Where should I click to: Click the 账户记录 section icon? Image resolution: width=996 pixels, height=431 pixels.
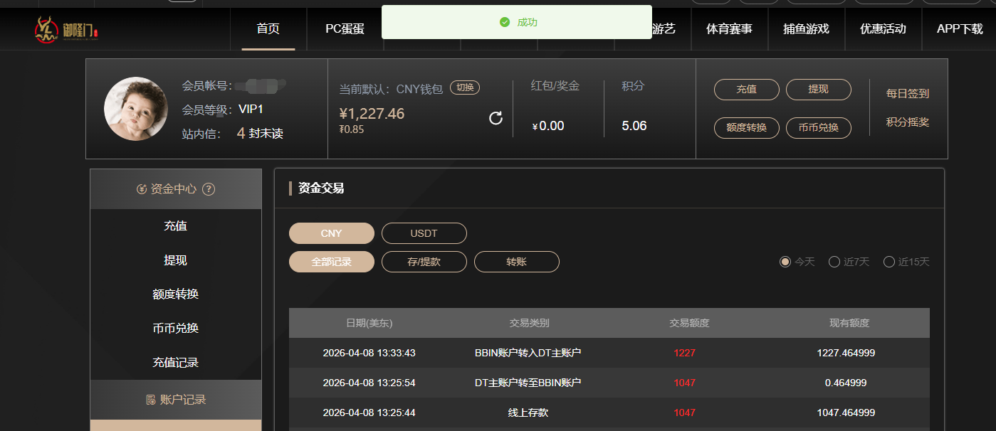click(150, 400)
